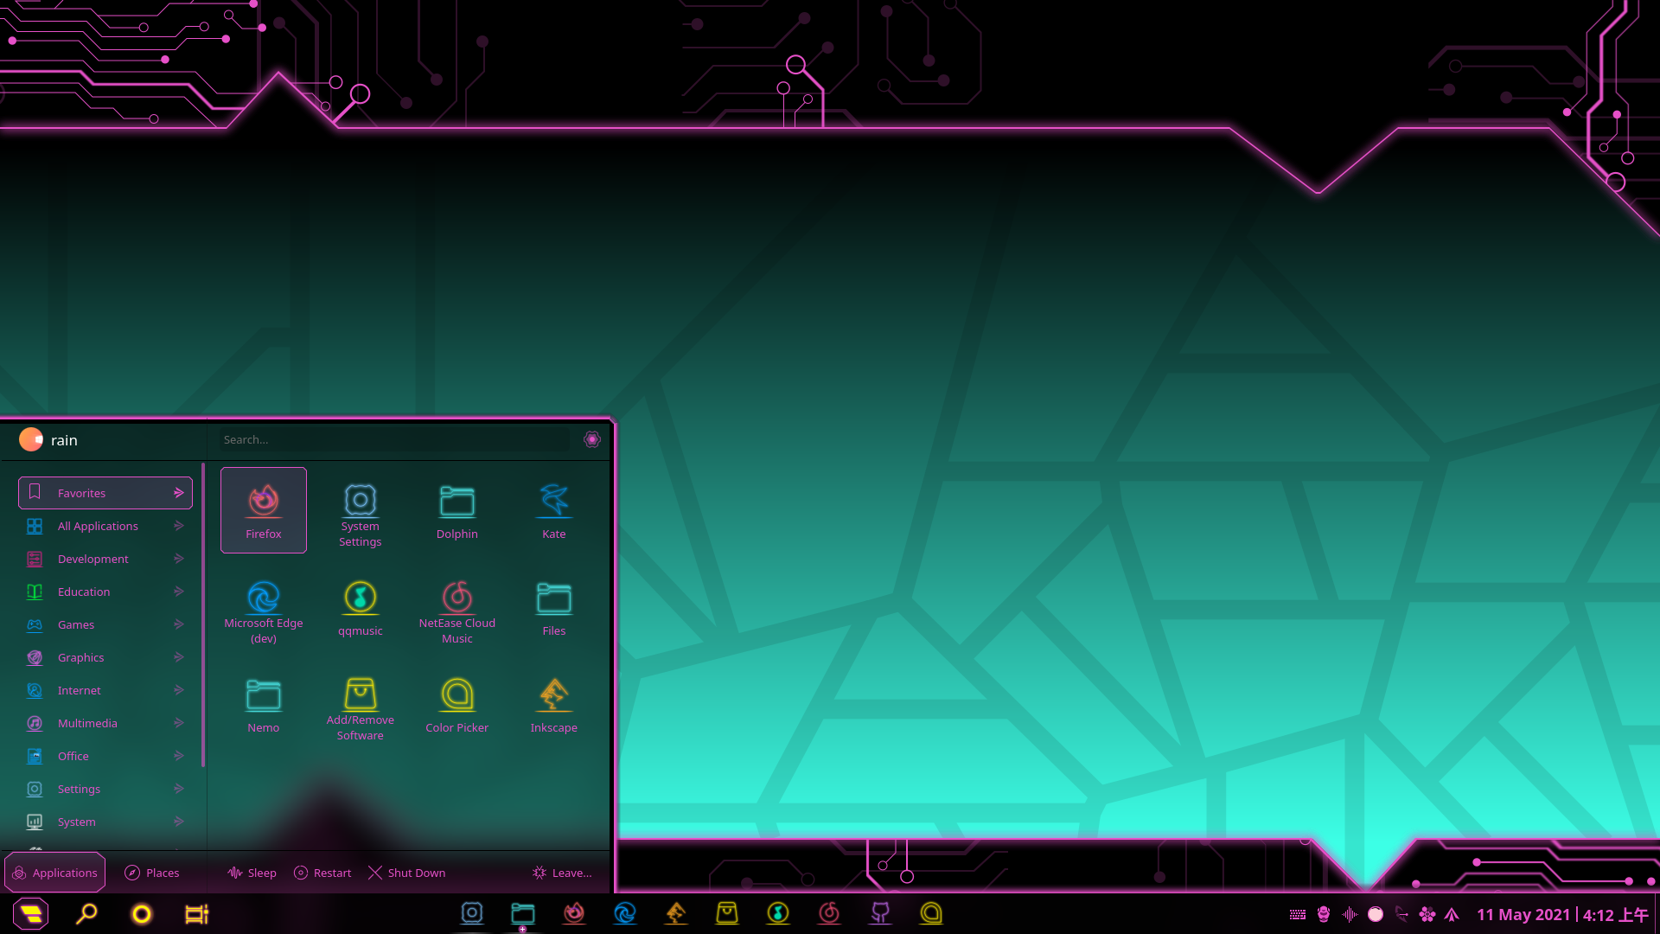Open System Settings from the taskbar
1660x934 pixels.
tap(472, 913)
